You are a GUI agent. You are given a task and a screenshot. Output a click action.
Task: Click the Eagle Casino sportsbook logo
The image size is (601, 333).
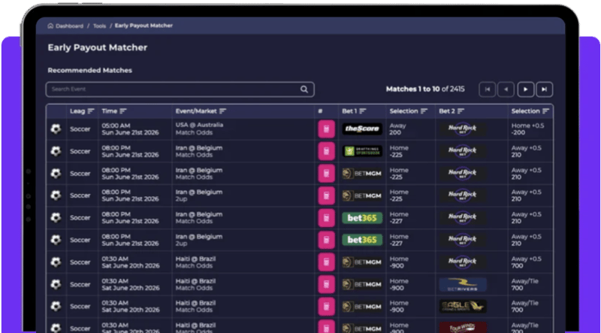click(x=463, y=307)
